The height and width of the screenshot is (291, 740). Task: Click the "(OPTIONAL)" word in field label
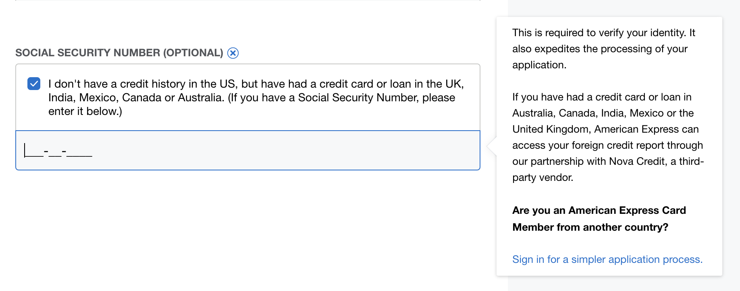193,53
